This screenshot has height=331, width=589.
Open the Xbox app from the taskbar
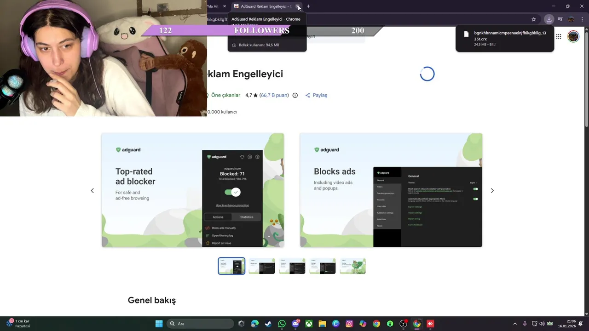[x=309, y=324]
